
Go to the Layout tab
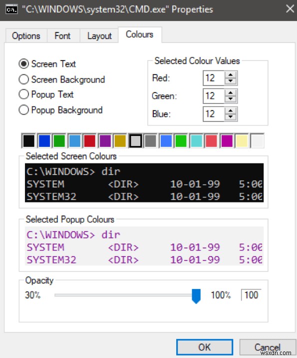(99, 36)
